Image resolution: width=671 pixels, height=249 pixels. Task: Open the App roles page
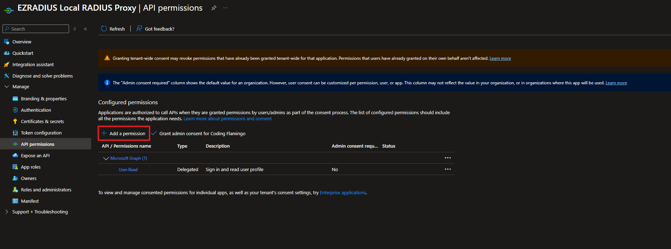pos(31,167)
